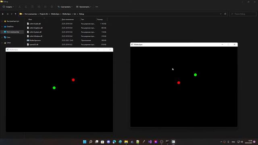Open the notification badge next to clock
Image resolution: width=258 pixels, height=145 pixels.
pyautogui.click(x=254, y=142)
